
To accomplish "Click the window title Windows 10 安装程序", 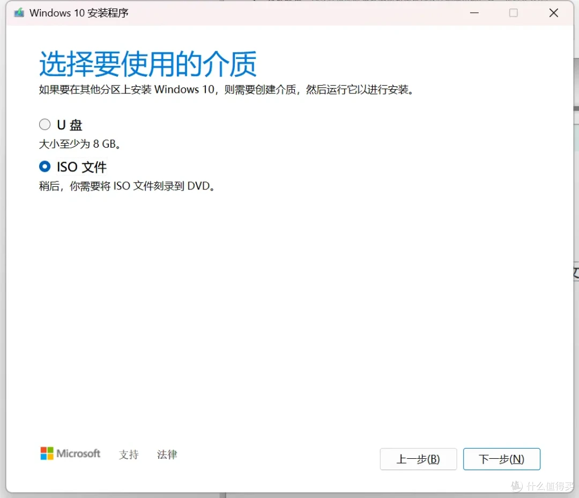I will tap(79, 13).
